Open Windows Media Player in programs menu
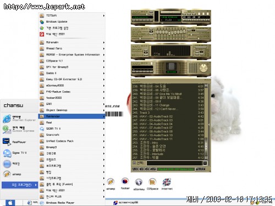 tap(71, 203)
